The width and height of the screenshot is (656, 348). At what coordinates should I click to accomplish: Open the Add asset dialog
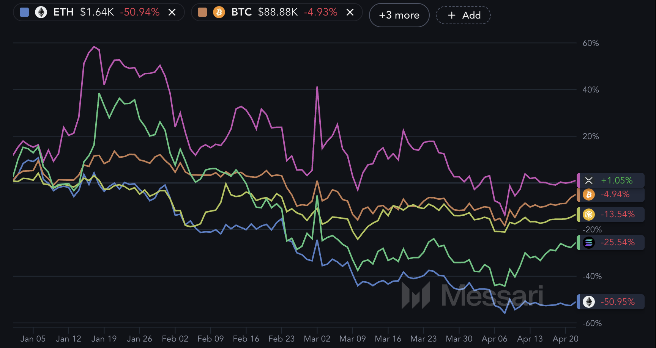[463, 15]
